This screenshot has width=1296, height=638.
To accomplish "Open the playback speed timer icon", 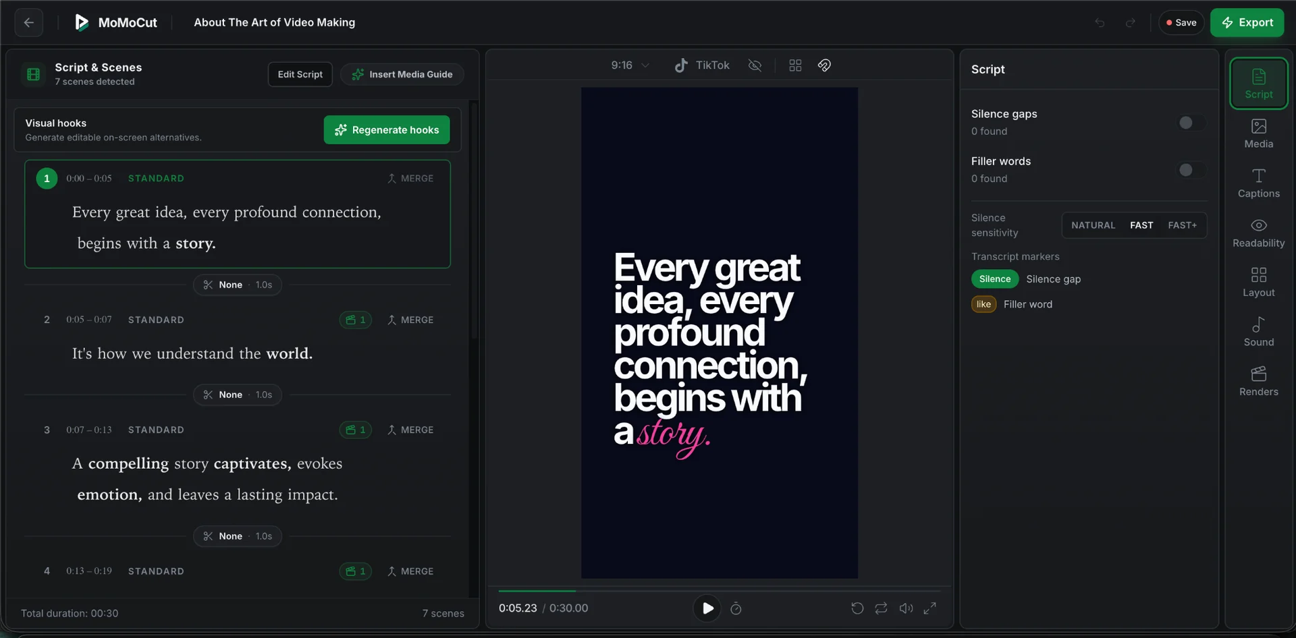I will tap(736, 608).
